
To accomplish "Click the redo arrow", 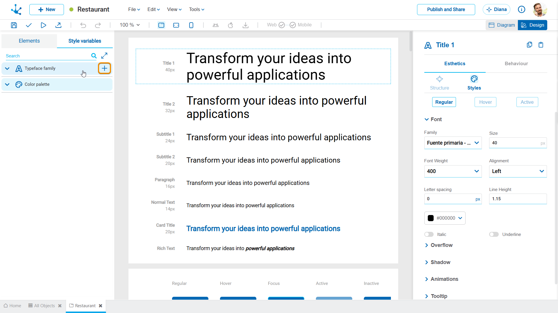I will coord(98,25).
